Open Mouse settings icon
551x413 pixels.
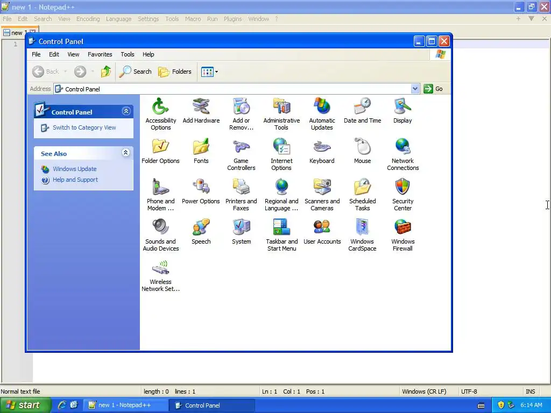pos(362,151)
